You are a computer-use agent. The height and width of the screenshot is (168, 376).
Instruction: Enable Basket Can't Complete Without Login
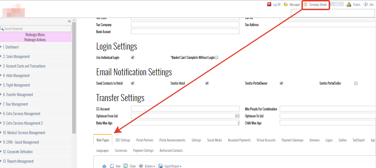click(217, 57)
